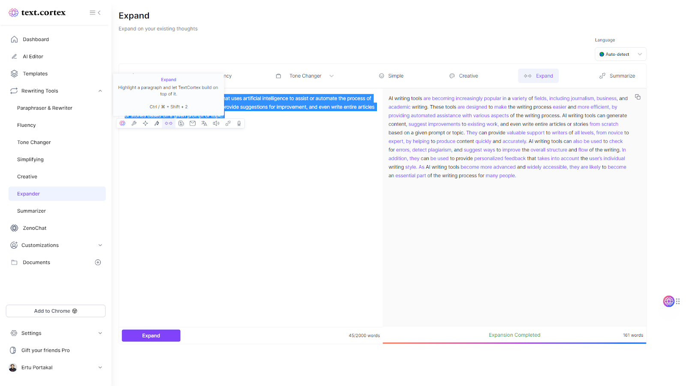Click the Add to Chrome button
This screenshot has height=386, width=686.
[x=56, y=311]
